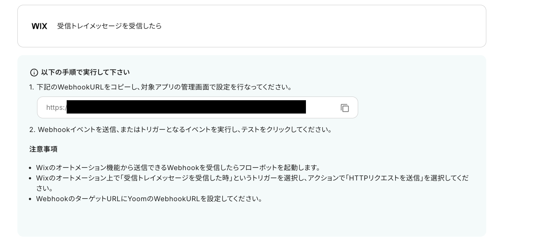Select the ⓘ icon next to the instructions heading
This screenshot has height=250, width=540.
pos(34,72)
